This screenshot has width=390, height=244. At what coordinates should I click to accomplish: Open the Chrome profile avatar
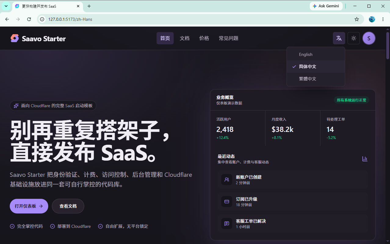tap(372, 19)
